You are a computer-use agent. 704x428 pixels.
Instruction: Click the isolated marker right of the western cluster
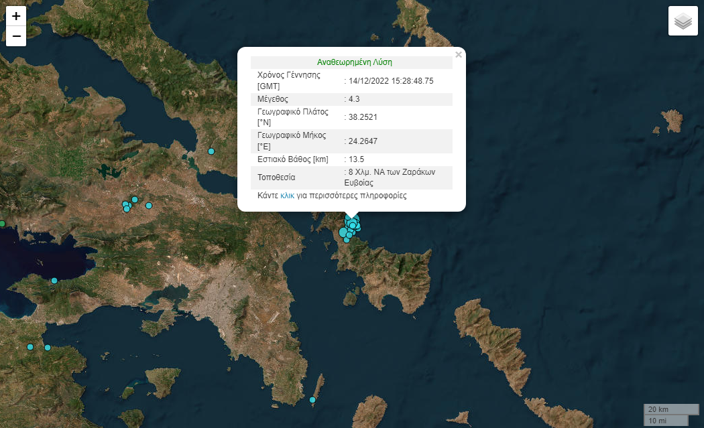tap(149, 206)
